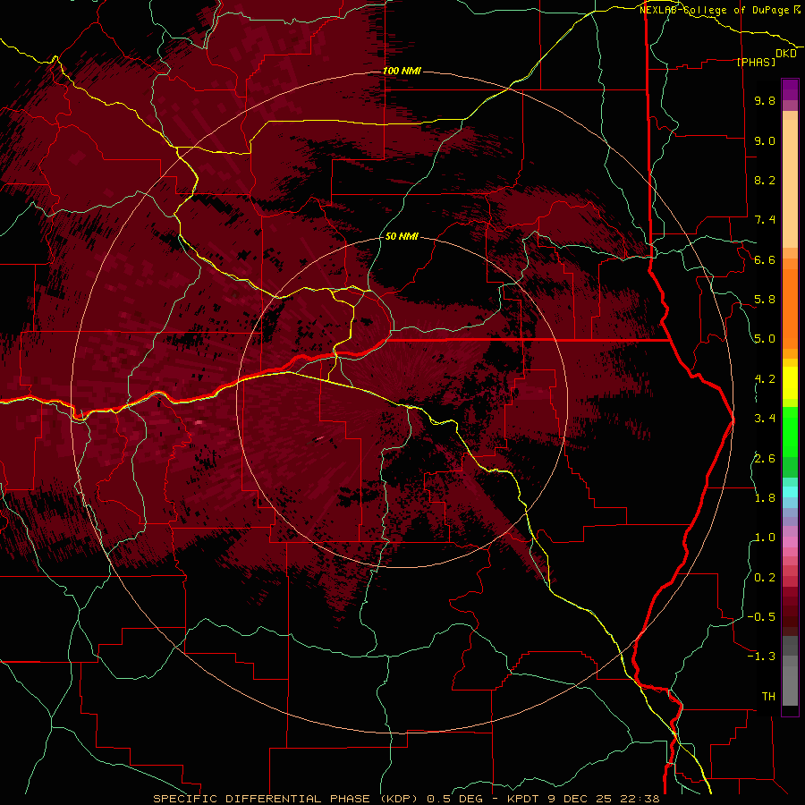The image size is (805, 805).
Task: Click the NEXLAB-College of DuPage credit text
Action: [x=714, y=10]
